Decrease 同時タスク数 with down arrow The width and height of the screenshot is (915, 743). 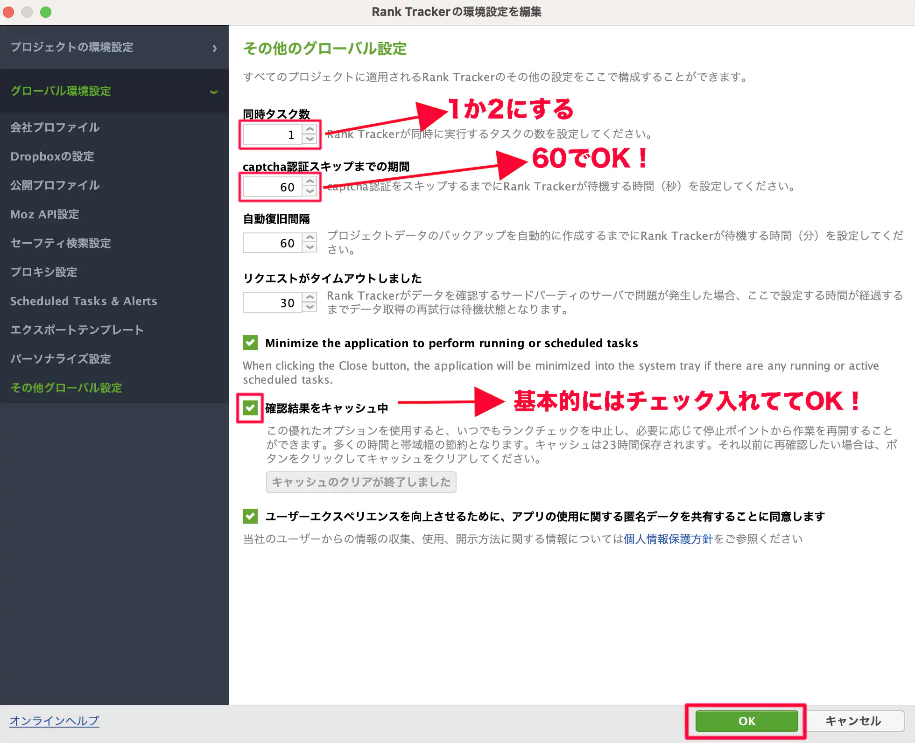(x=310, y=140)
